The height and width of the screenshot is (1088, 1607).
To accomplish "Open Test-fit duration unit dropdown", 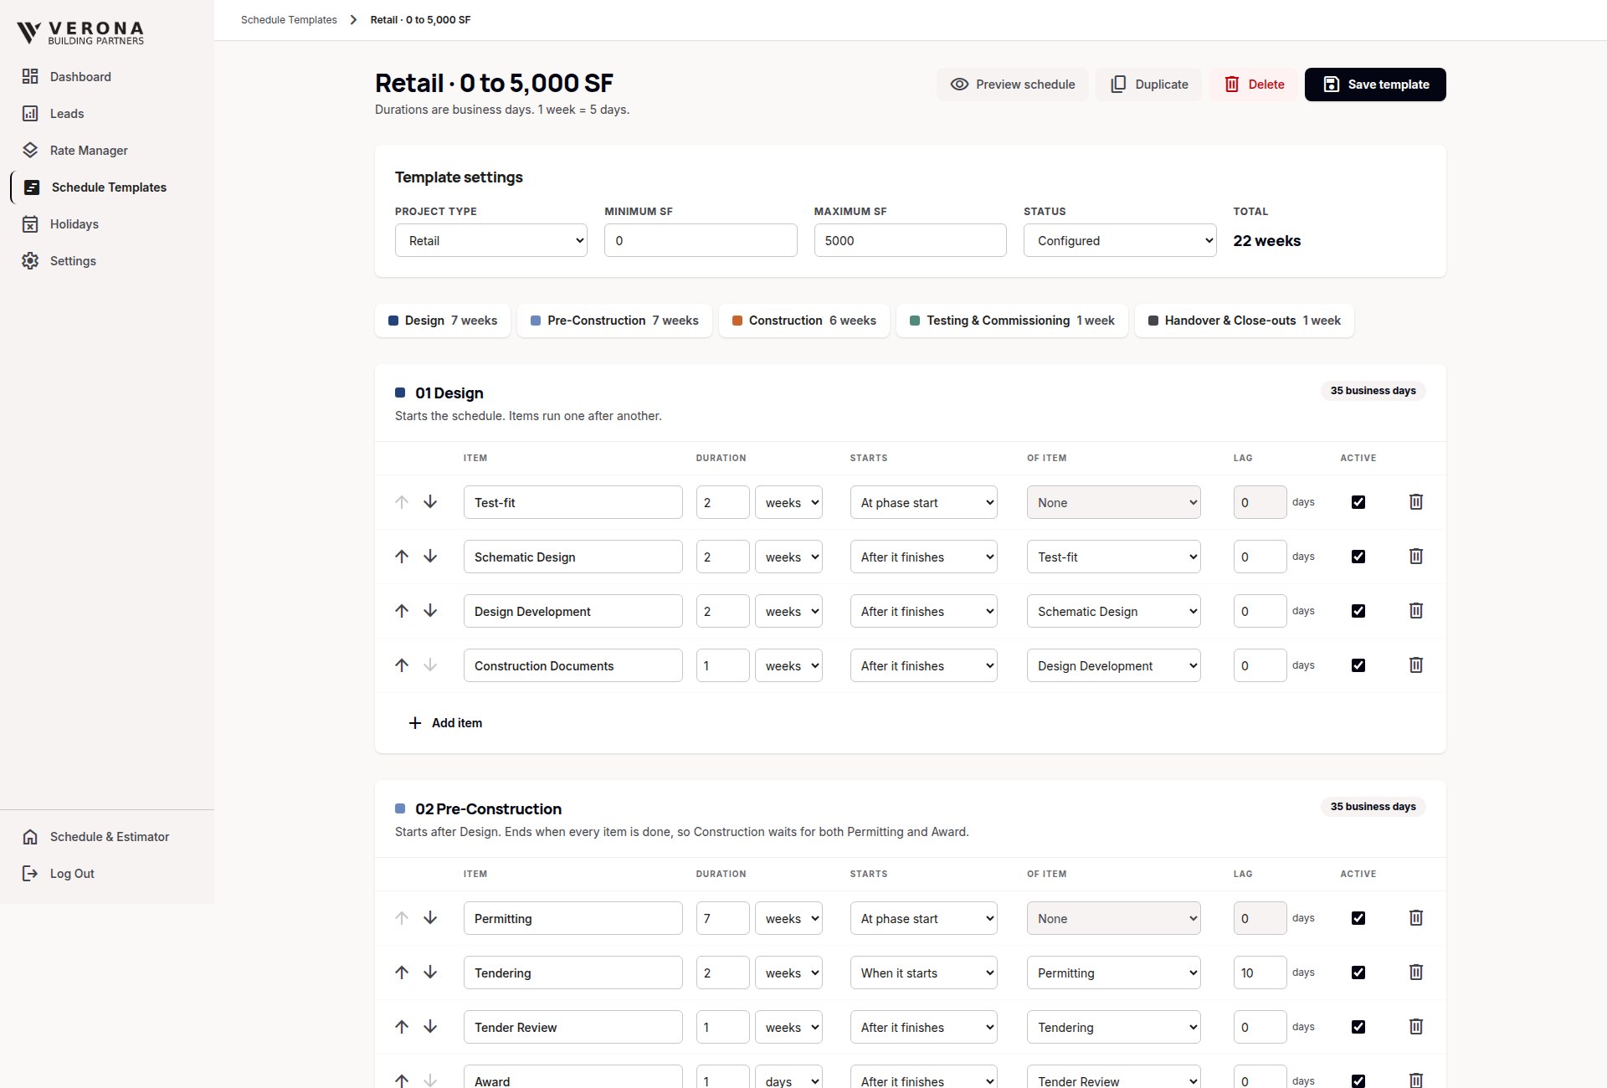I will [788, 502].
